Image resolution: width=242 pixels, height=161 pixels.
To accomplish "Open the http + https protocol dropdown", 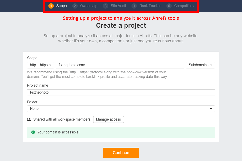I will click(41, 65).
